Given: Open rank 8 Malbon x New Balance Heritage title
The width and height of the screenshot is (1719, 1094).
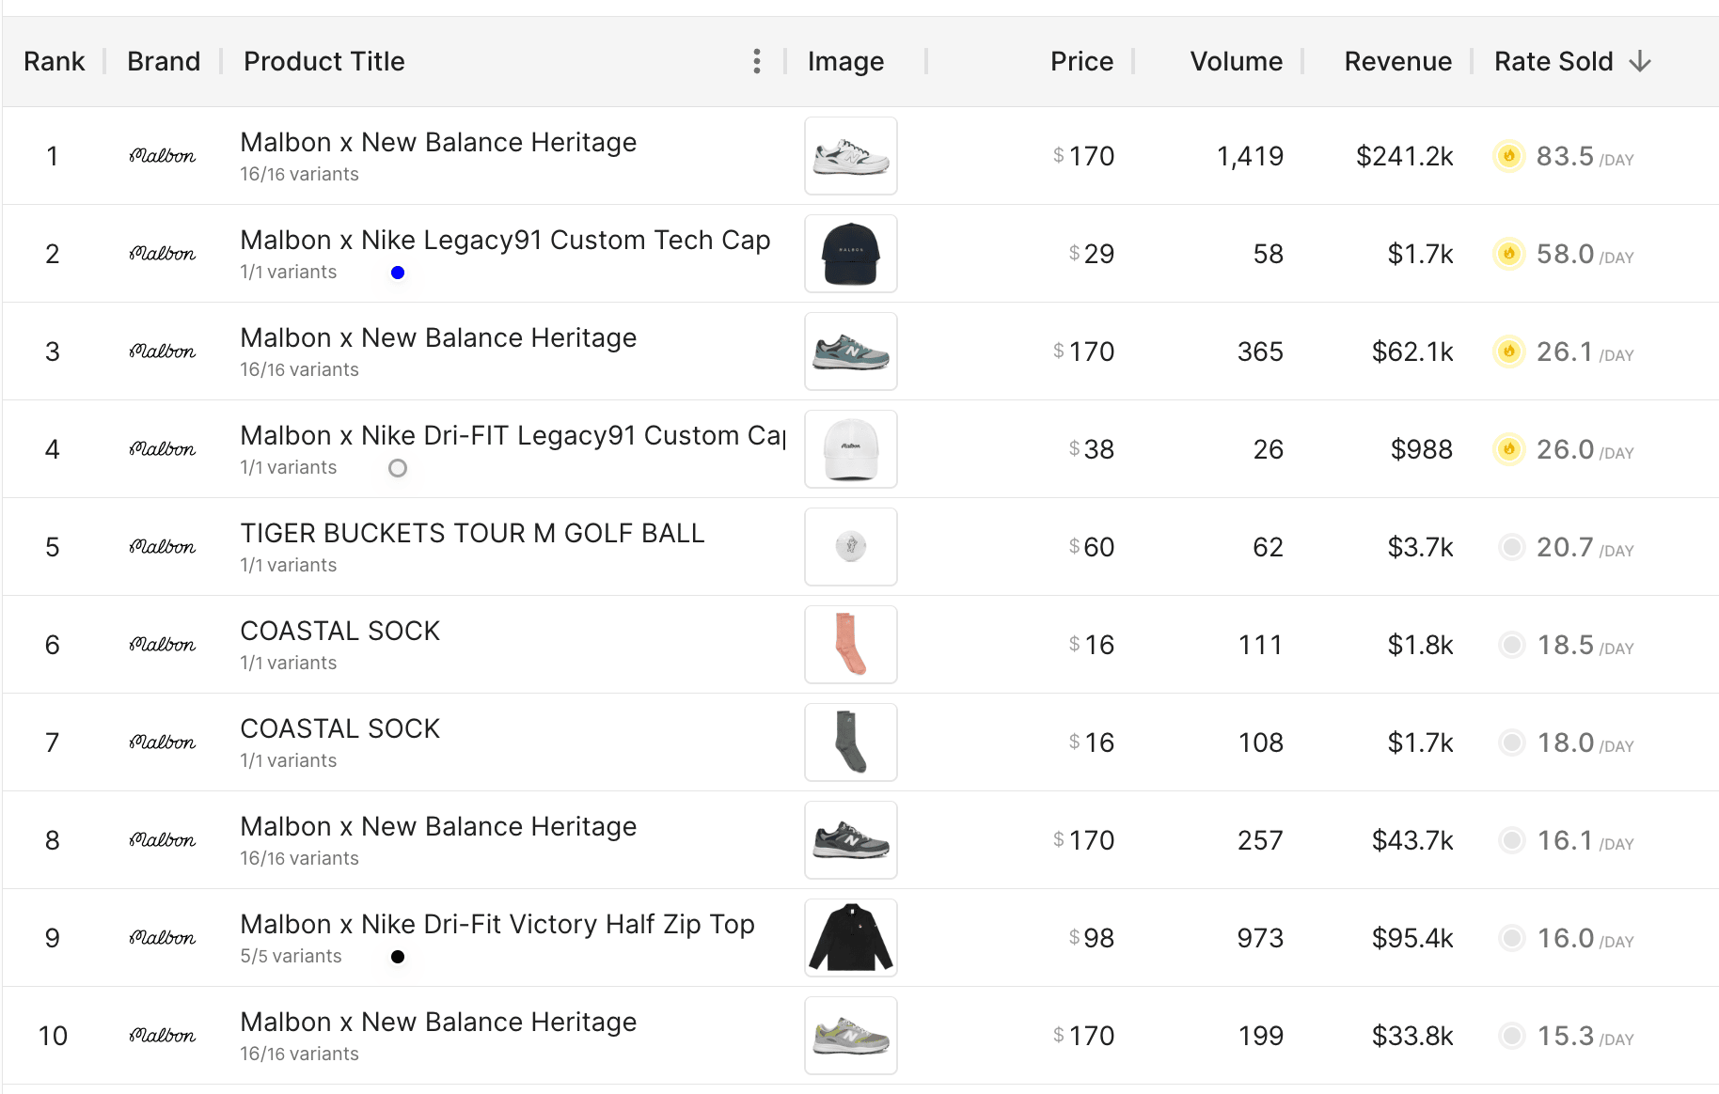Looking at the screenshot, I should (x=438, y=827).
